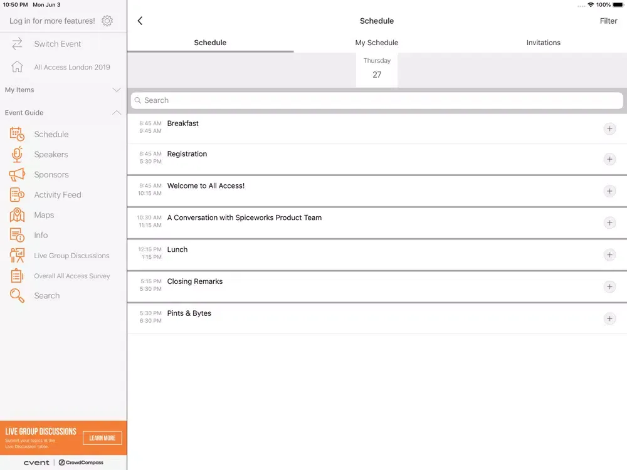The height and width of the screenshot is (470, 627).
Task: Click the Filter button
Action: click(608, 21)
